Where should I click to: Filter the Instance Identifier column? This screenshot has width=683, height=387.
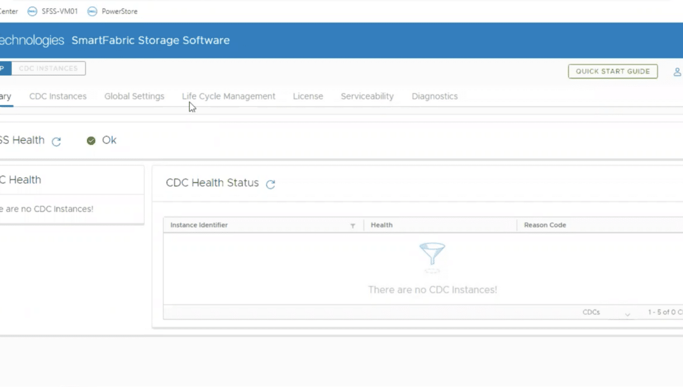point(353,225)
